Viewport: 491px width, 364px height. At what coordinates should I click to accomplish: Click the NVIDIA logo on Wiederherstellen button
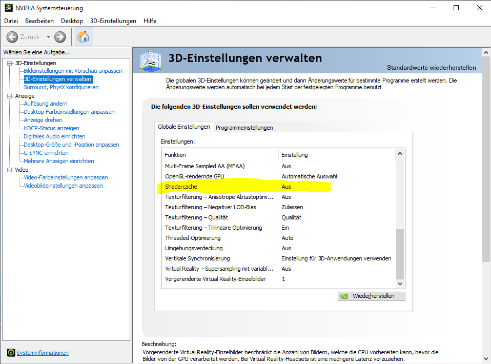[x=344, y=296]
